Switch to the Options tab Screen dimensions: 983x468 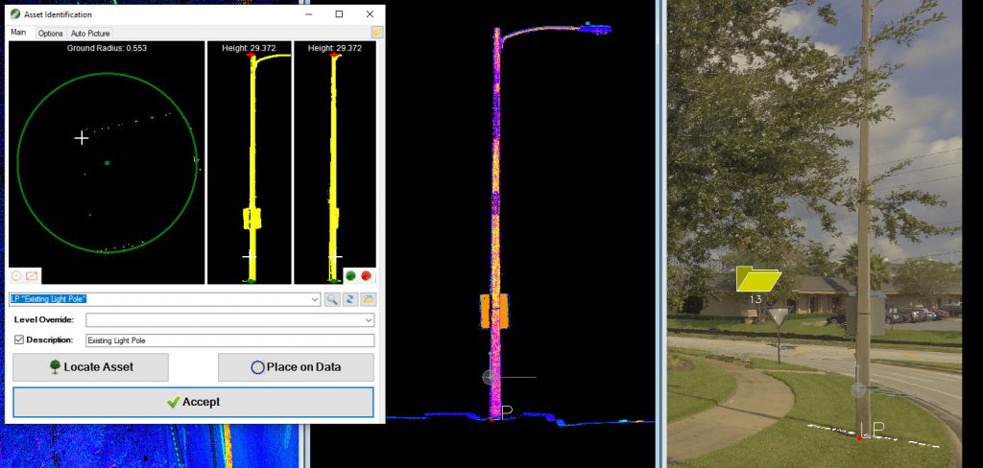[50, 33]
